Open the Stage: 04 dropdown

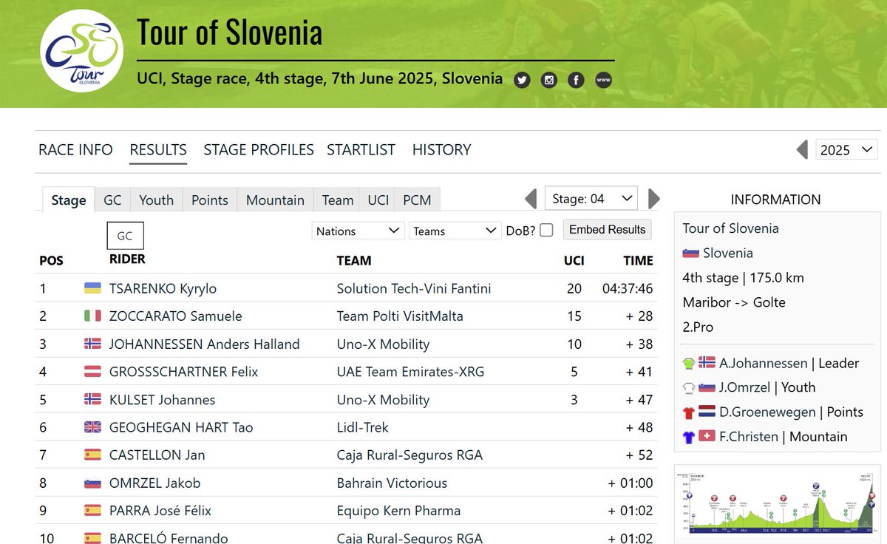(x=591, y=198)
